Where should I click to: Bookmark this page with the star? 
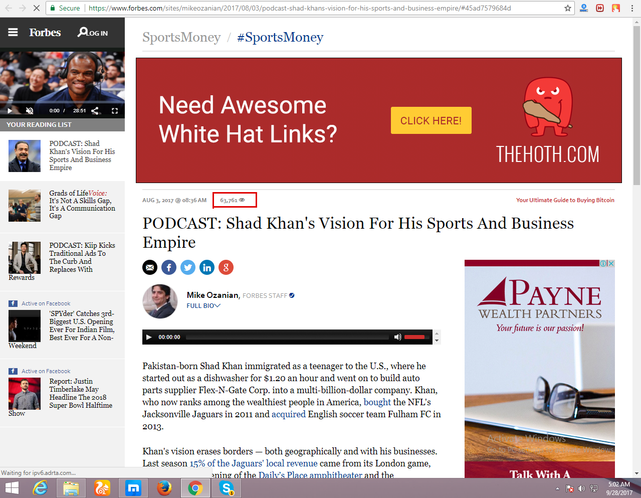point(568,8)
